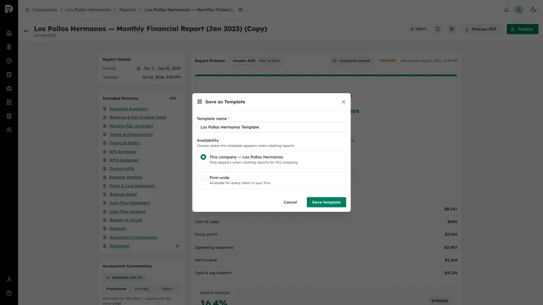The height and width of the screenshot is (305, 543).
Task: Open the account avatar icon
Action: 519,10
